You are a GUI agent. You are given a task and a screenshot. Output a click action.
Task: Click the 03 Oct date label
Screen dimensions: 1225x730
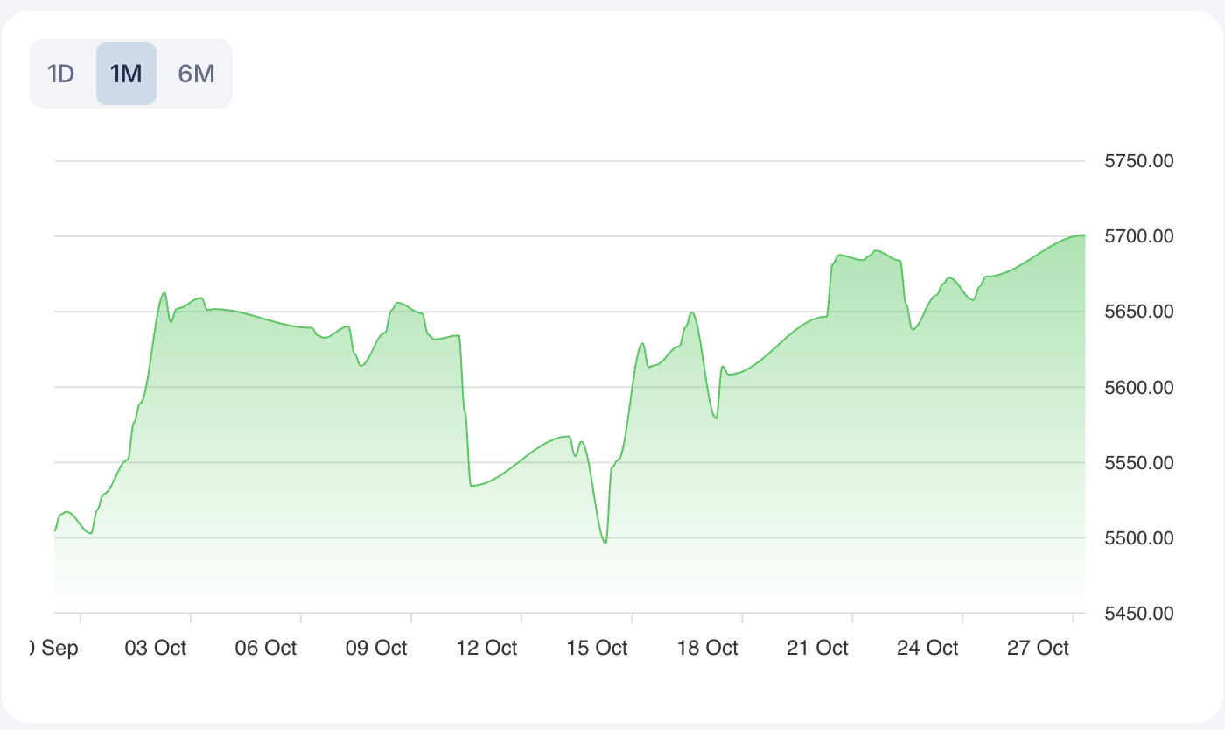tap(156, 649)
